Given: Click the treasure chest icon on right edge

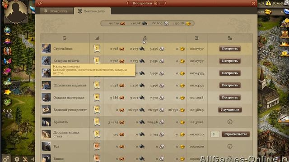Looking at the screenshot, I should (x=285, y=34).
